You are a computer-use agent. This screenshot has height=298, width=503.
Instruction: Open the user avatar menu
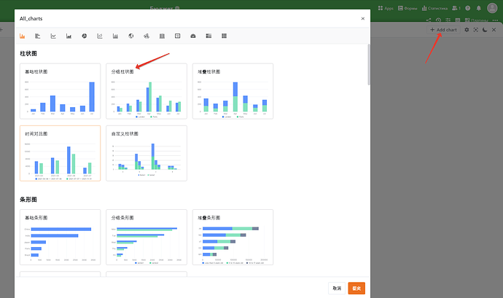tap(492, 8)
